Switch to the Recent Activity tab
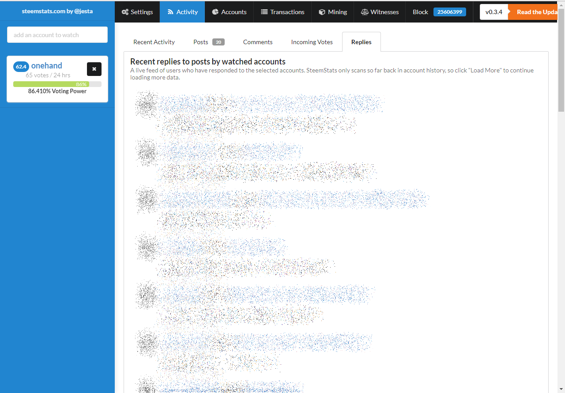This screenshot has height=393, width=565. (x=154, y=42)
